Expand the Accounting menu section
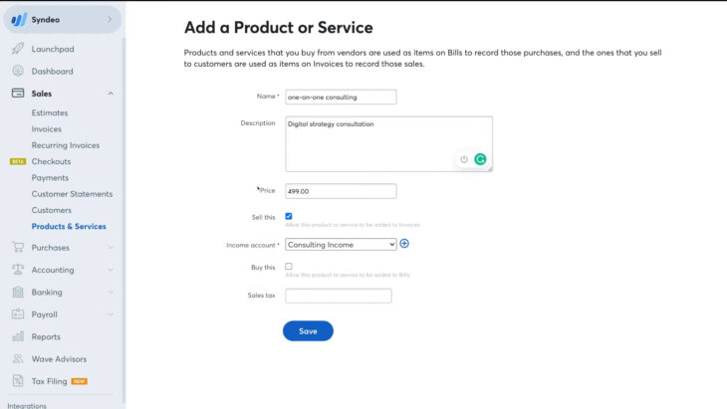The image size is (727, 409). [62, 270]
